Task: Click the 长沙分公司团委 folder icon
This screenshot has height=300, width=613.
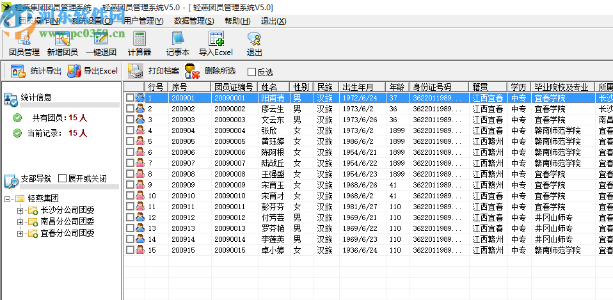Action: coord(33,210)
